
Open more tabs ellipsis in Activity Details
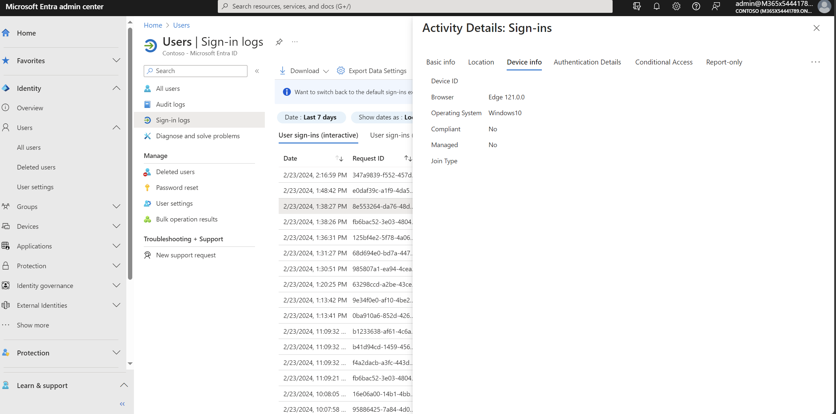815,62
